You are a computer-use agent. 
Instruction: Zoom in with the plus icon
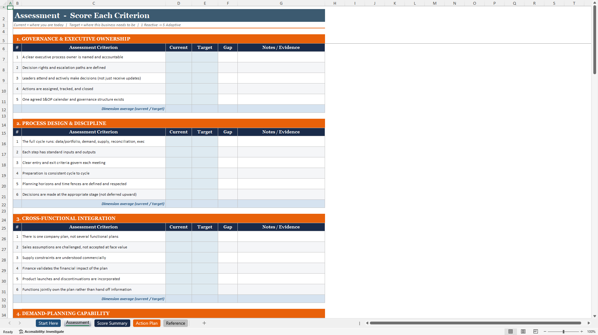click(582, 332)
